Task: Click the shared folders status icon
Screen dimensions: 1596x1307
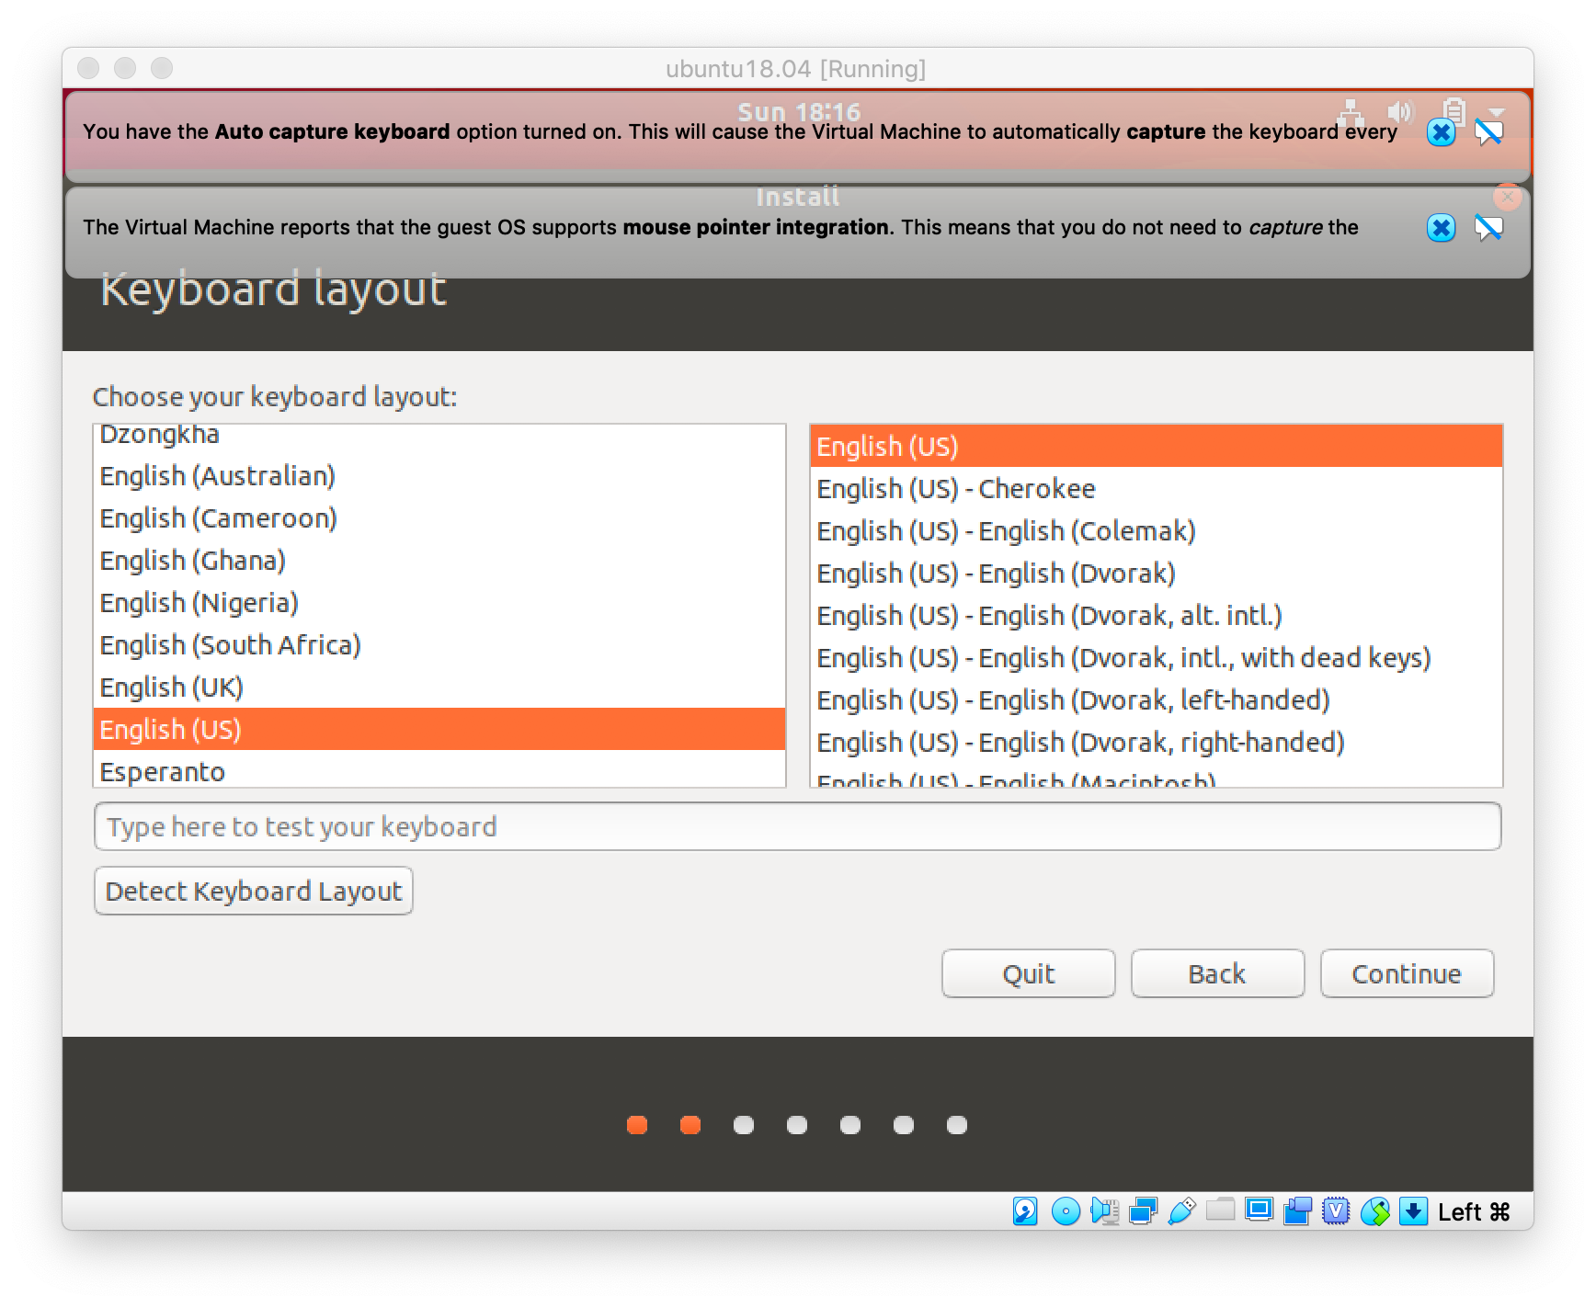Action: point(1220,1210)
